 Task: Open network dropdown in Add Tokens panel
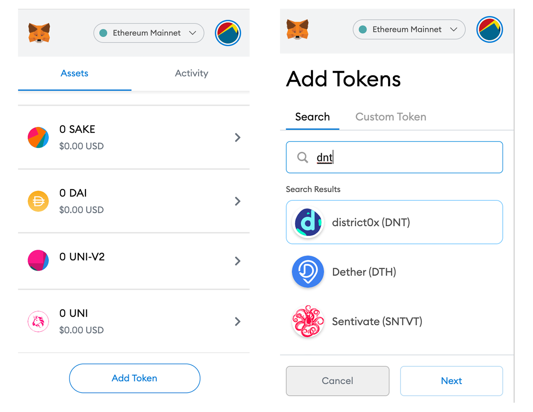click(409, 29)
